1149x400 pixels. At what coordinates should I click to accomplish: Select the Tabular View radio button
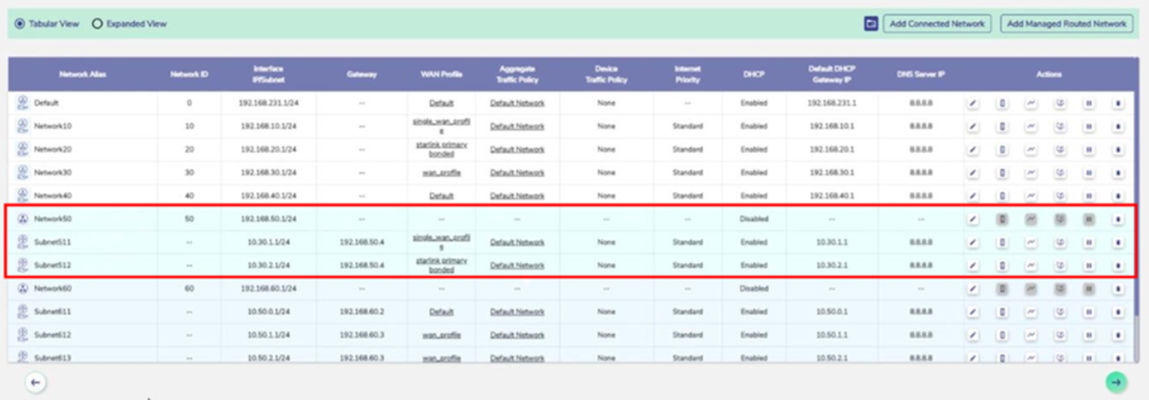(x=20, y=24)
